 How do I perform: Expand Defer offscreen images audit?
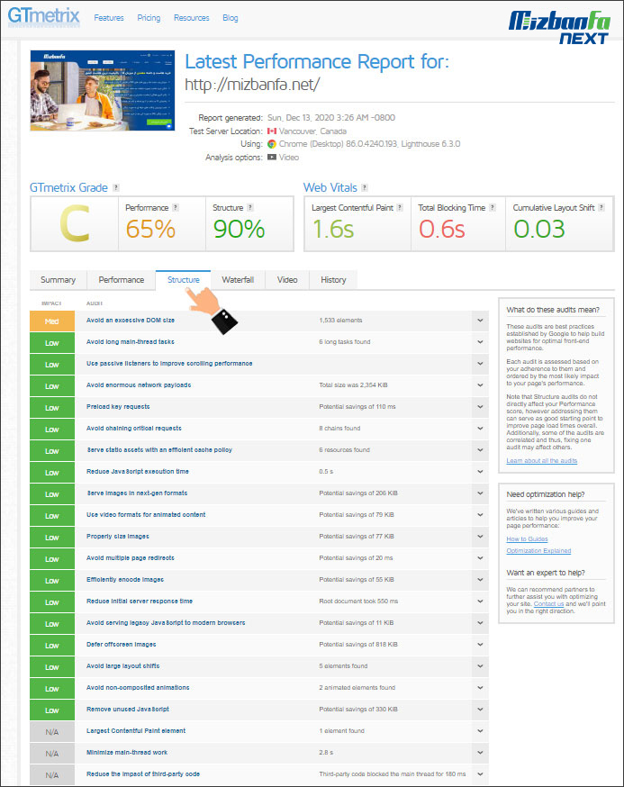(x=480, y=644)
